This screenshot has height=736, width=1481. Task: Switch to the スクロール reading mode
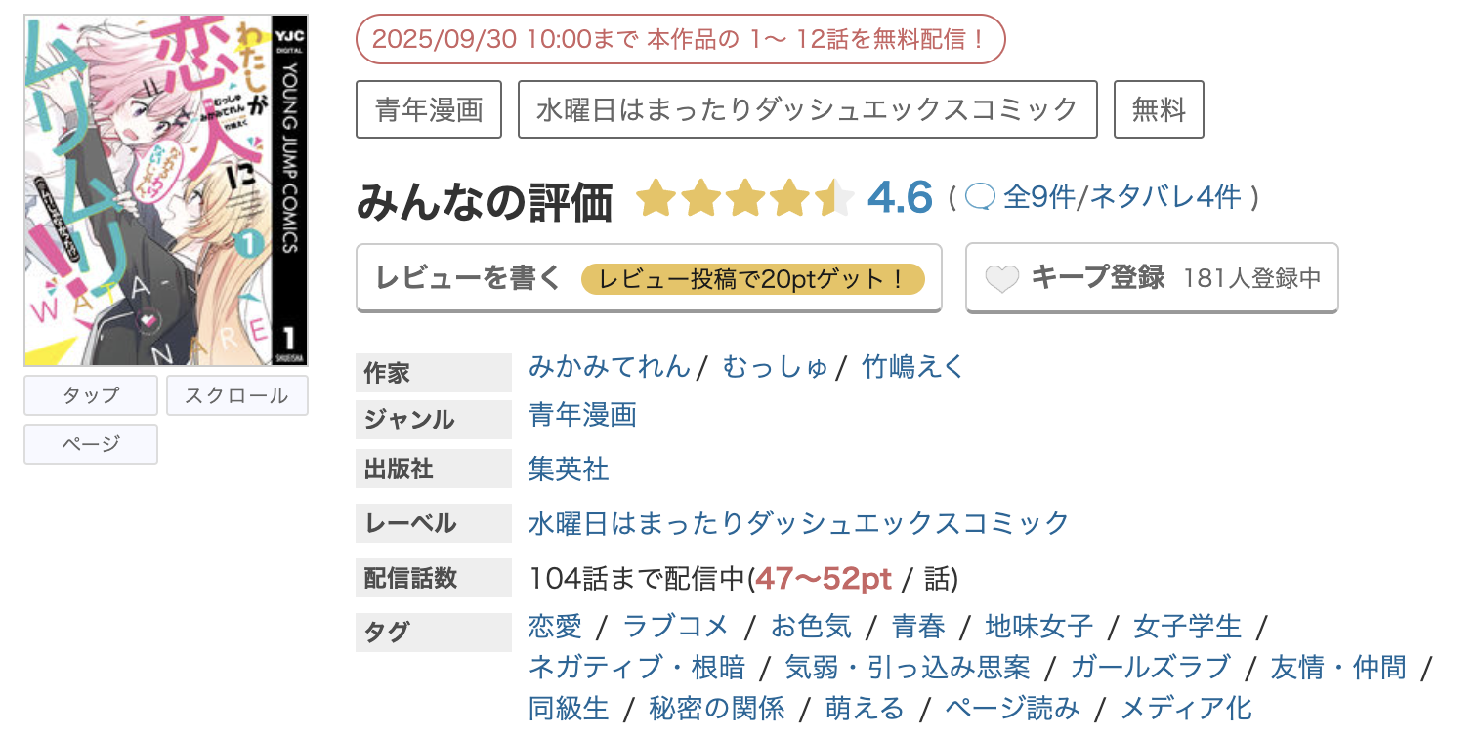(236, 395)
